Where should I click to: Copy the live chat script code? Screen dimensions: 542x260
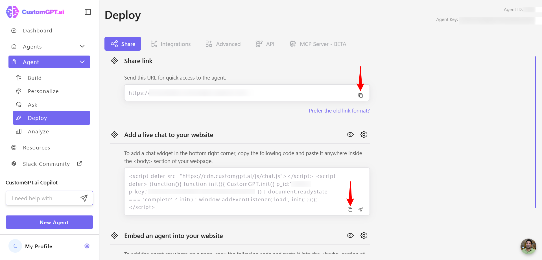click(350, 210)
